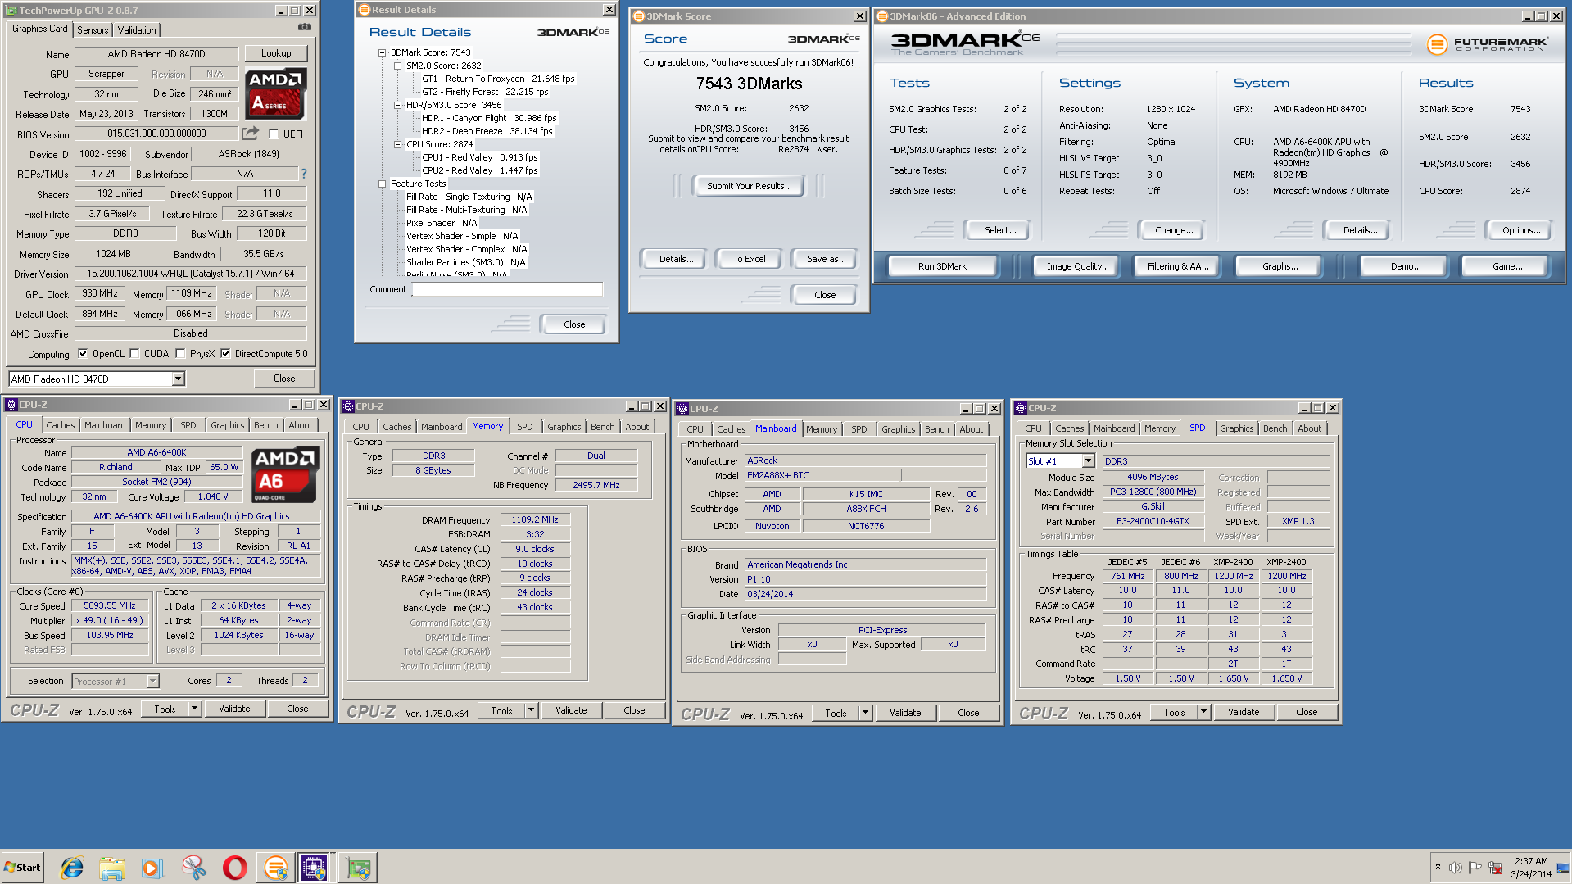The width and height of the screenshot is (1572, 884).
Task: Open Tools dropdown arrow in the CPU-Z SPD window
Action: (1203, 712)
